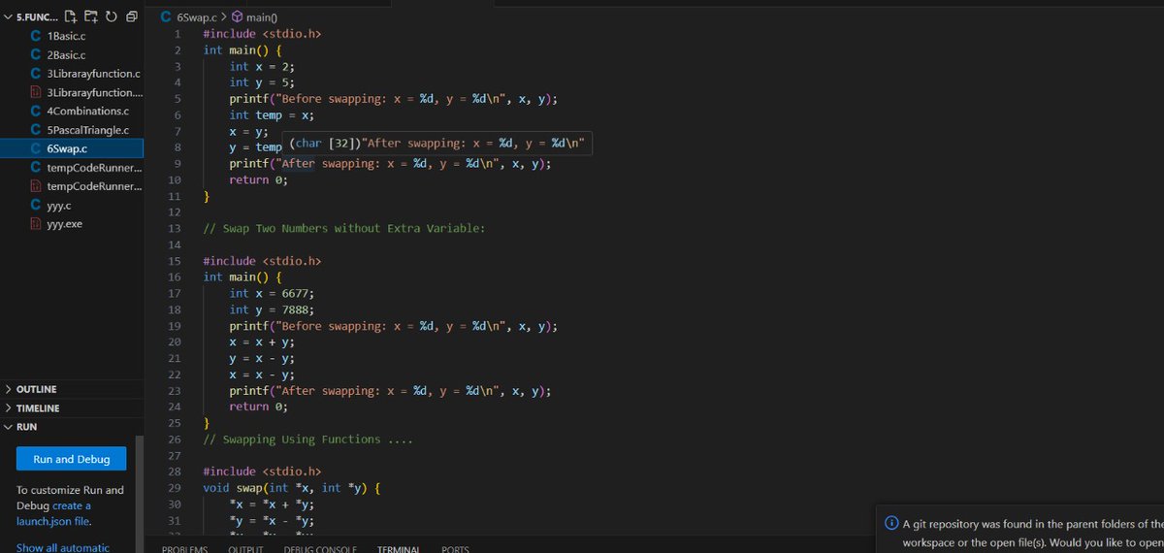Click the cube symbol icon in breadcrumb
The height and width of the screenshot is (553, 1164).
238,17
